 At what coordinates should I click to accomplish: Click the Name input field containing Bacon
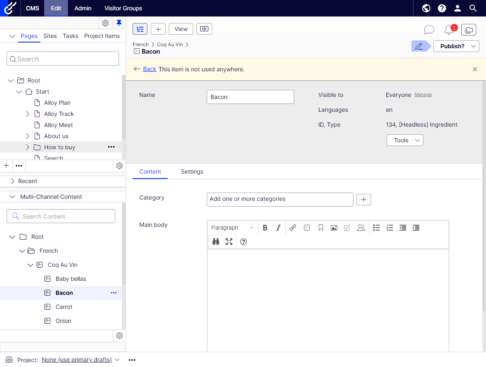tap(250, 97)
